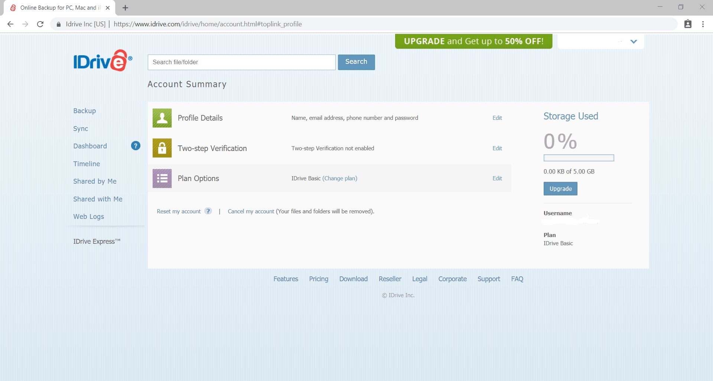Open Backup in the sidebar

coord(84,111)
